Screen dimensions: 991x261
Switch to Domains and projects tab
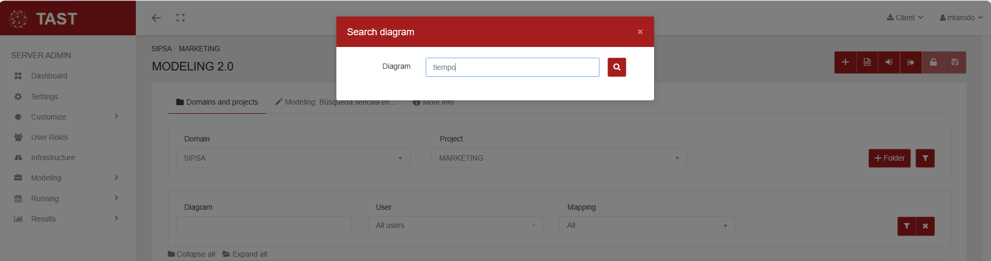(x=217, y=102)
